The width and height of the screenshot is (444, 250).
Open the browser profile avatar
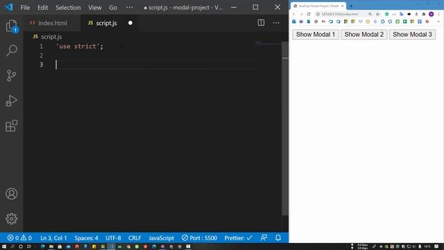[431, 14]
